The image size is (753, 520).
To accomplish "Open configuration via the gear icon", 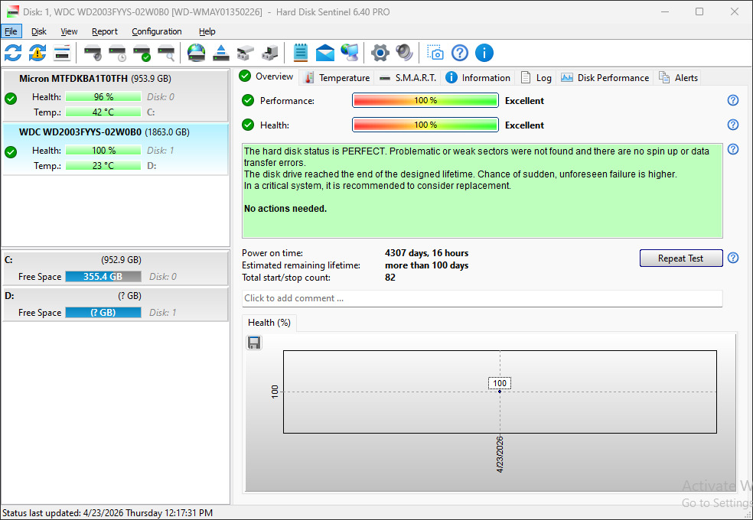I will coord(380,53).
